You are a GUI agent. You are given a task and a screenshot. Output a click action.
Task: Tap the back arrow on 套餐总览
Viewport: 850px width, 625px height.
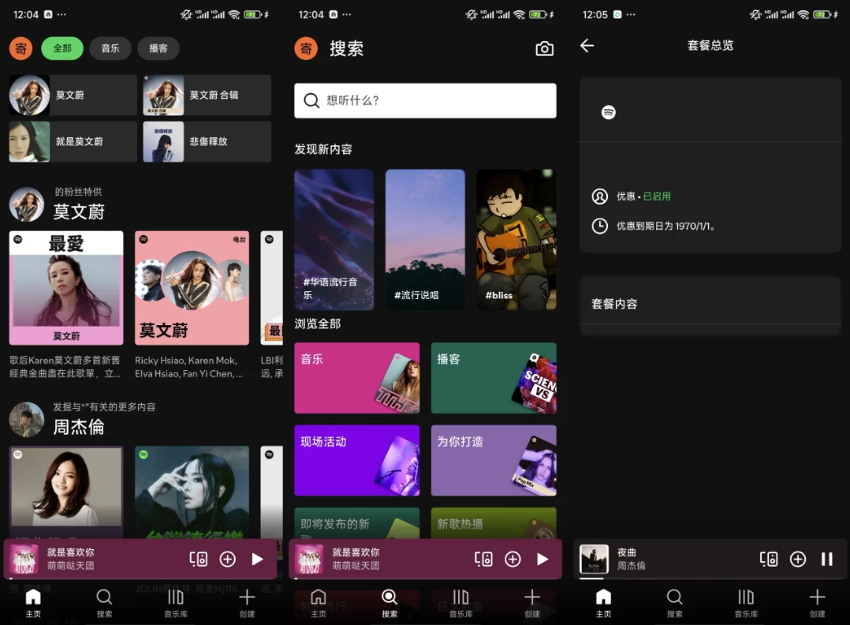[587, 46]
